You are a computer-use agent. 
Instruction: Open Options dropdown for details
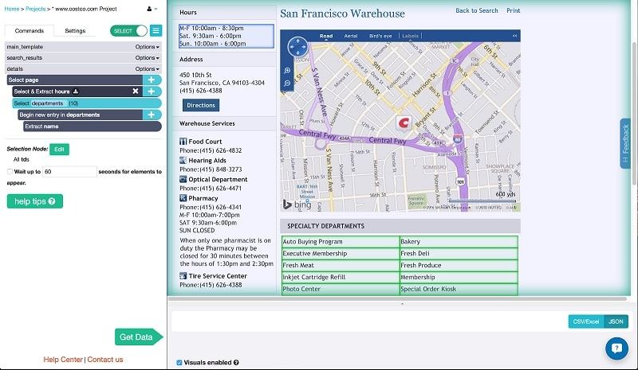click(147, 69)
